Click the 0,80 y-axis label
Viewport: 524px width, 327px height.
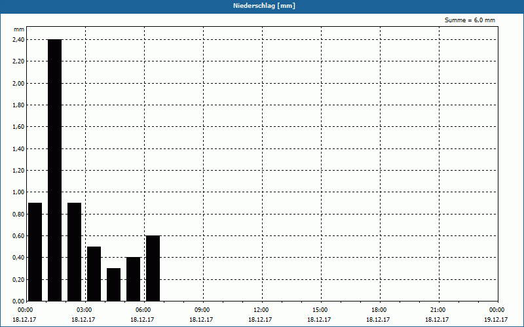coord(18,215)
